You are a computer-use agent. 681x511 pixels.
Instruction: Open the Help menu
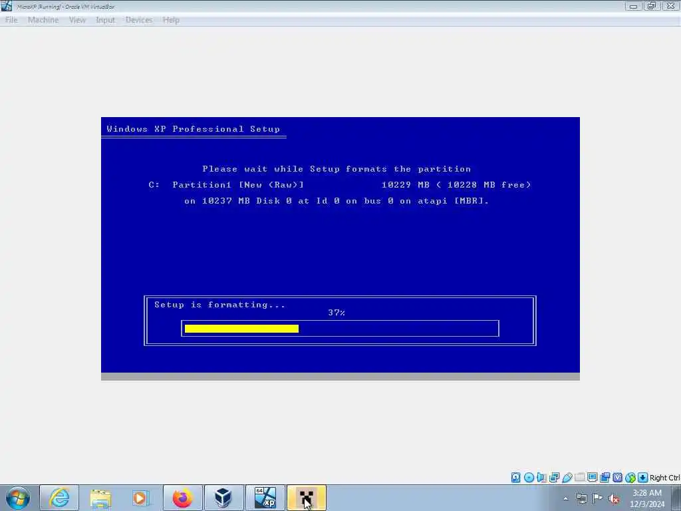click(x=171, y=20)
